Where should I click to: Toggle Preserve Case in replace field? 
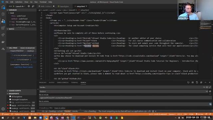[x=207, y=91]
